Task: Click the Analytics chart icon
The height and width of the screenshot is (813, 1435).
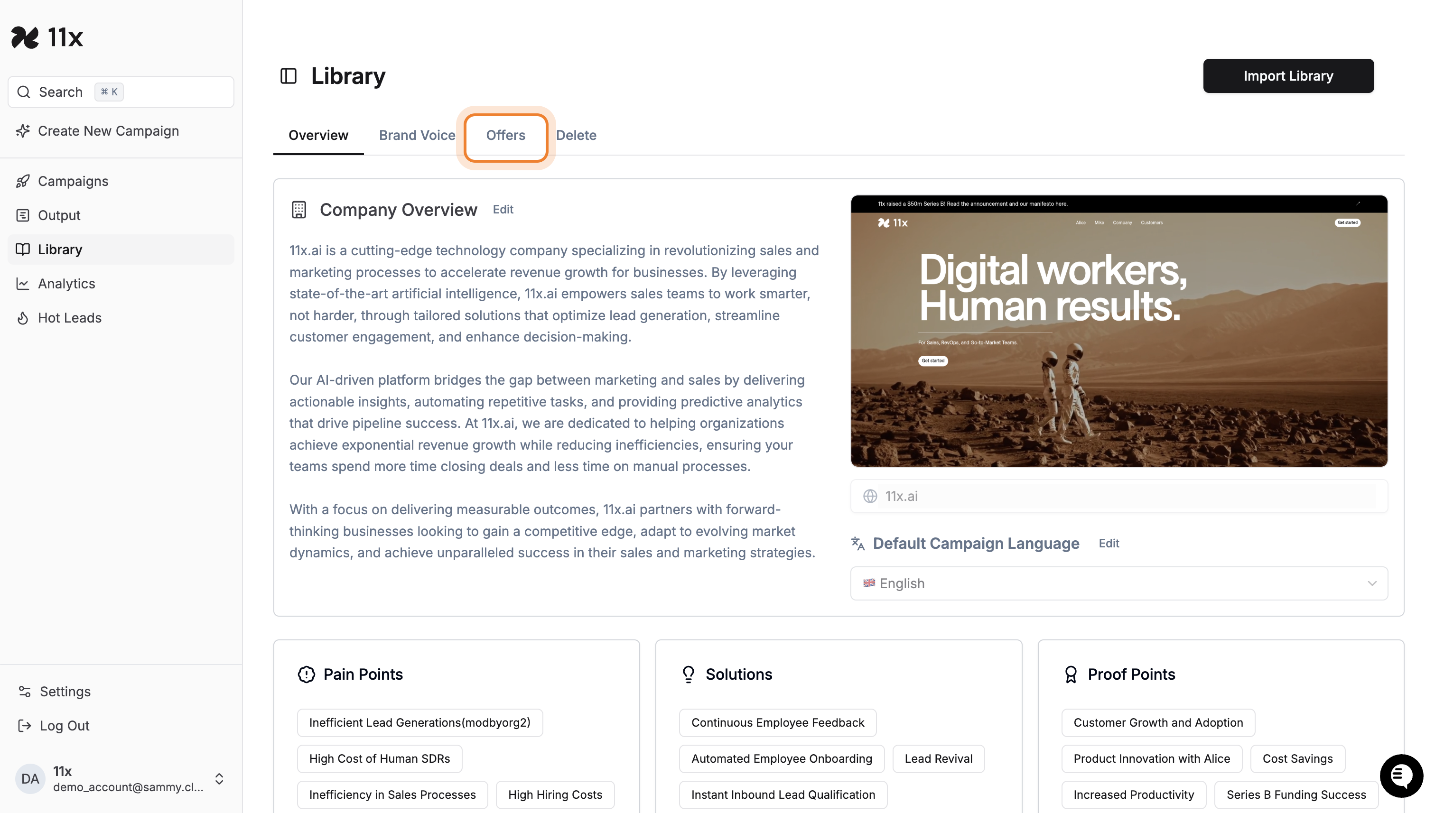Action: [x=23, y=284]
